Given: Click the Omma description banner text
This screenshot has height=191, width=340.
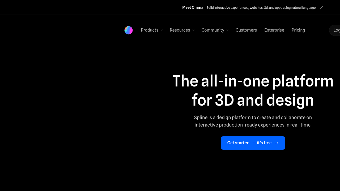Looking at the screenshot, I should (261, 8).
